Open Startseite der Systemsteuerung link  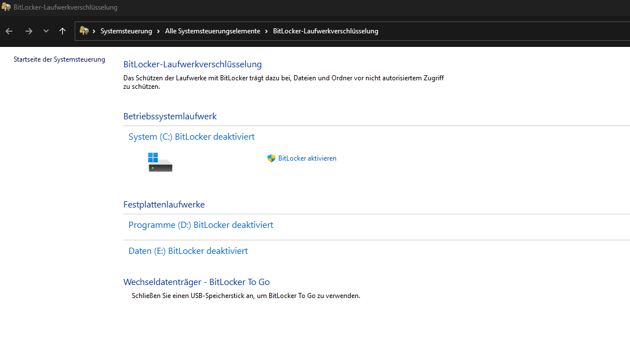(x=59, y=59)
